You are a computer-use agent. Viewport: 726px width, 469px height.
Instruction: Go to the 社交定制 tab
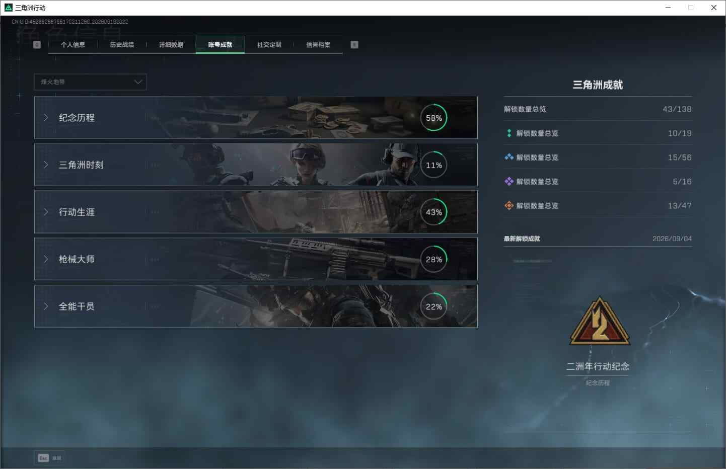269,45
